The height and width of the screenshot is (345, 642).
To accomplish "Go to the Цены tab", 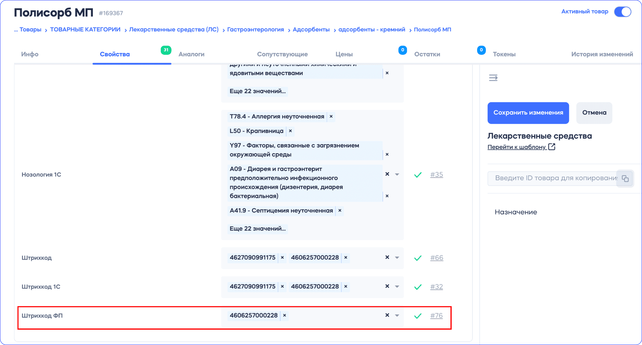I will coord(344,54).
